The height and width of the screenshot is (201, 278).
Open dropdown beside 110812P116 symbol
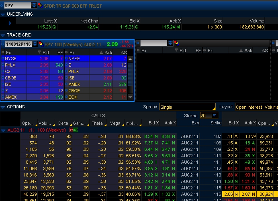click(x=35, y=44)
